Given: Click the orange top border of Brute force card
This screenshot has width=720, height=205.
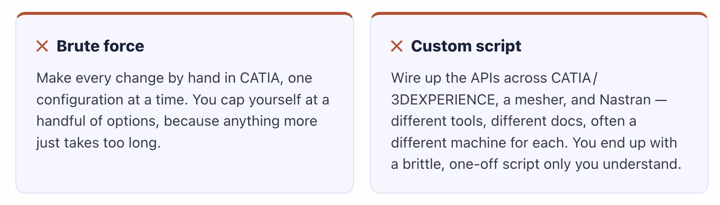Looking at the screenshot, I should pyautogui.click(x=185, y=14).
